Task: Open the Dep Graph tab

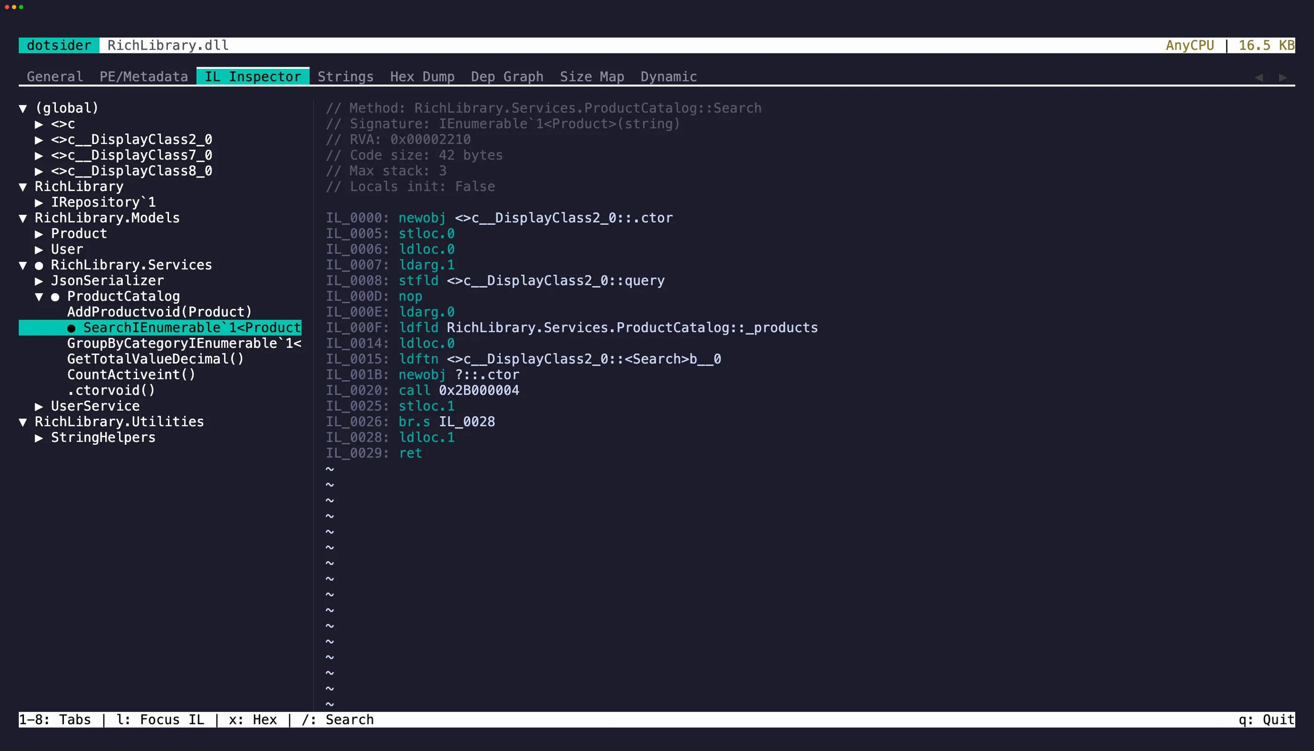Action: 506,77
